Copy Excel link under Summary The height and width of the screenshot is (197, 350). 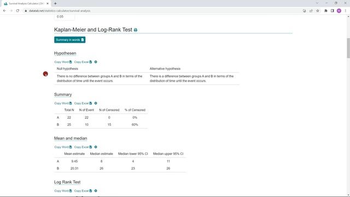(x=83, y=103)
